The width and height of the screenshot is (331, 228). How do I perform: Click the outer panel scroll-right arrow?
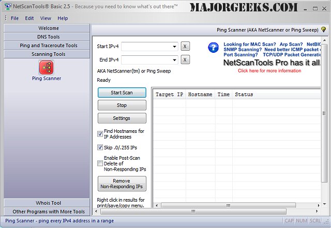317,211
